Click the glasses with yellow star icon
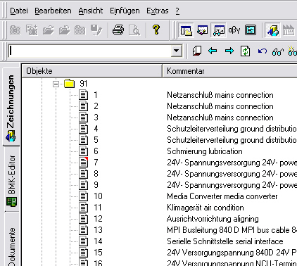 [293, 51]
